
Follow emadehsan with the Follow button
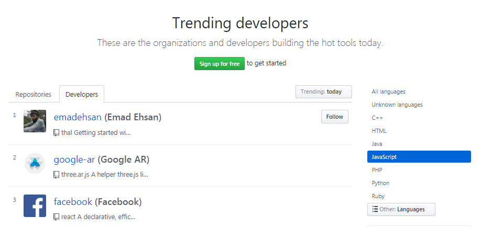coord(334,117)
